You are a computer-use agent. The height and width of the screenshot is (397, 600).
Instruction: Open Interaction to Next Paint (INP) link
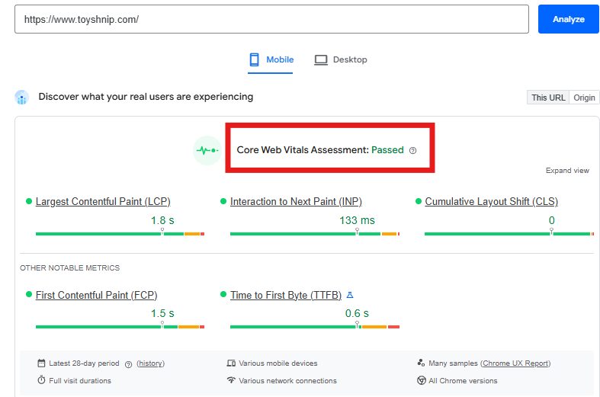[x=296, y=202]
